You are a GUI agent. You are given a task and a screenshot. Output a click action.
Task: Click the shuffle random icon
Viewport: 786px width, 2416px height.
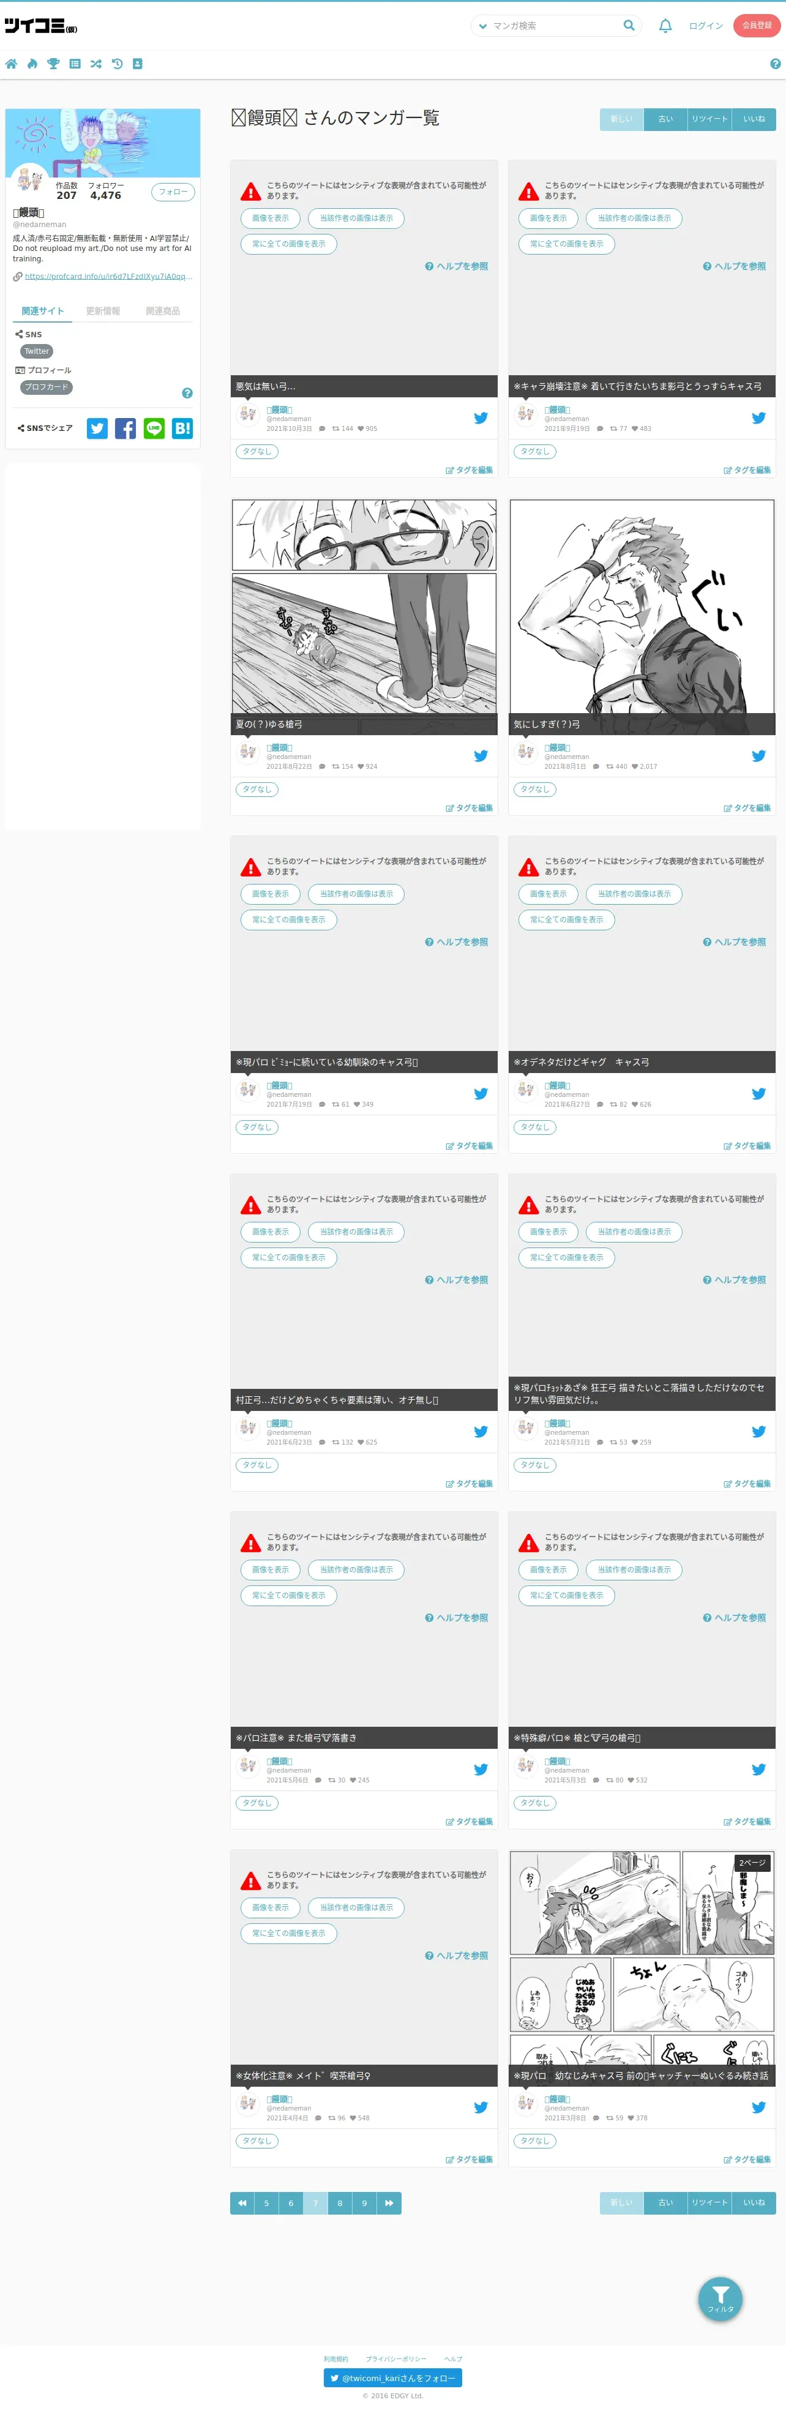tap(95, 64)
